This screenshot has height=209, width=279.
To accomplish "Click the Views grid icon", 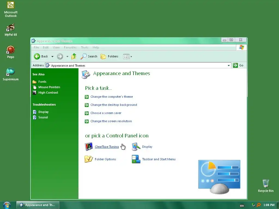I will pyautogui.click(x=126, y=57).
